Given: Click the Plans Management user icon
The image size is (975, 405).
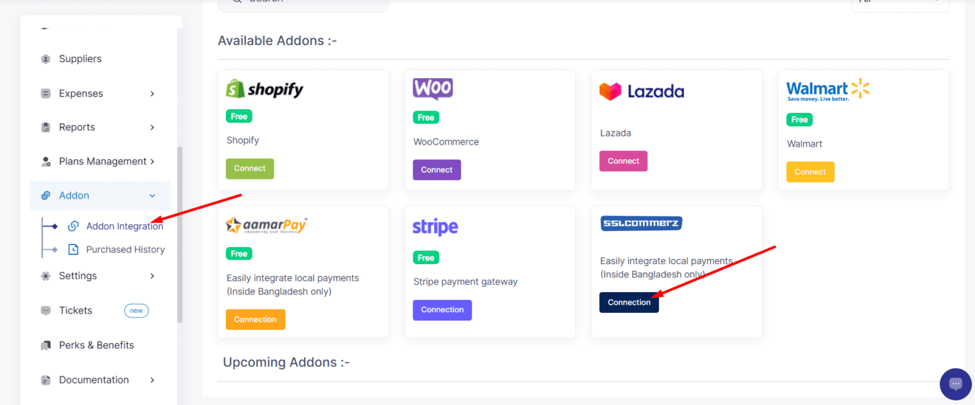Looking at the screenshot, I should click(x=46, y=162).
